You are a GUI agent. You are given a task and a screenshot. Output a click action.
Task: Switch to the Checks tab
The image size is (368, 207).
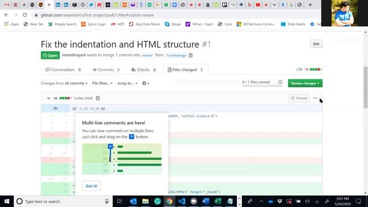[144, 70]
